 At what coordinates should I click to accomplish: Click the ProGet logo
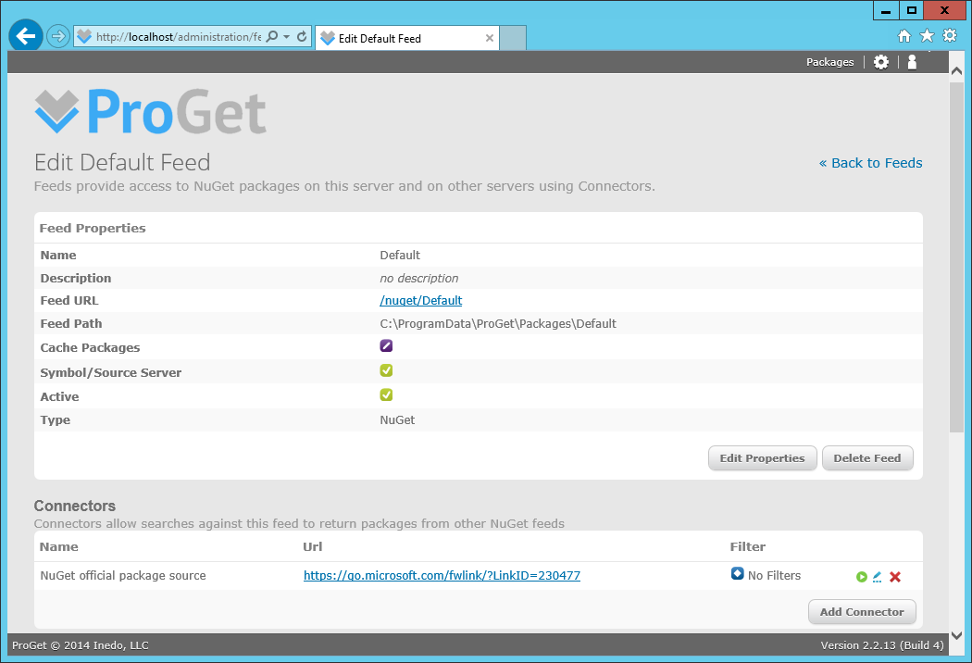(151, 111)
